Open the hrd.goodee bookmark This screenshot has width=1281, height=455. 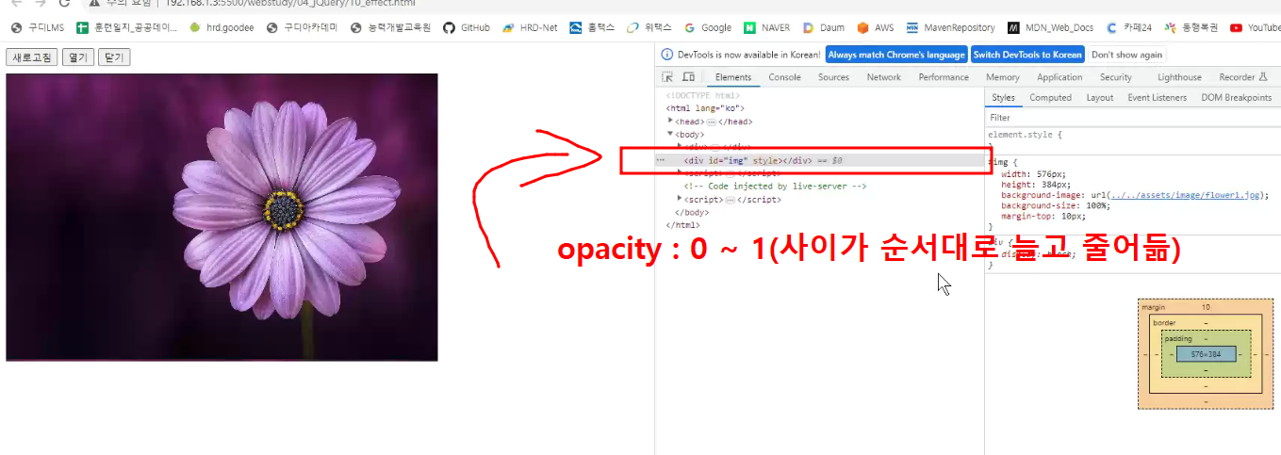click(222, 27)
